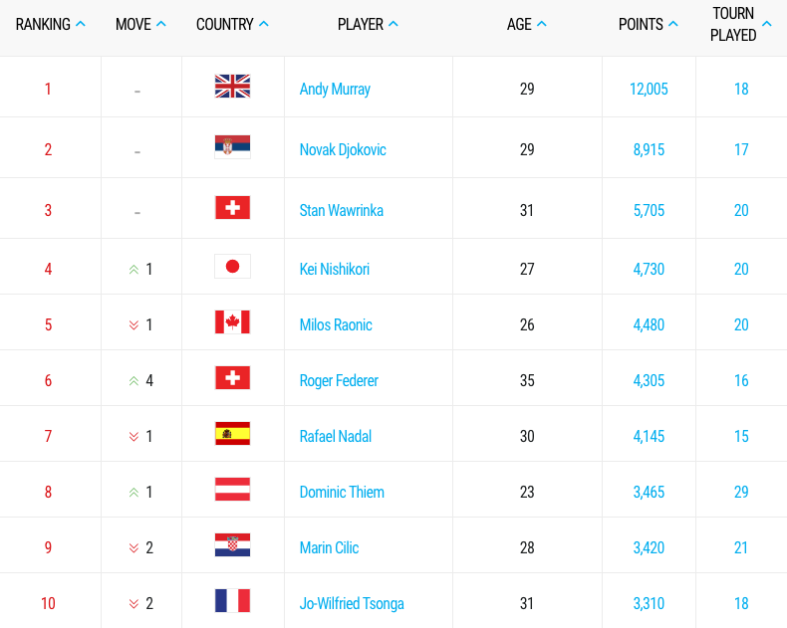Click the Croatian flag icon

coord(232,544)
